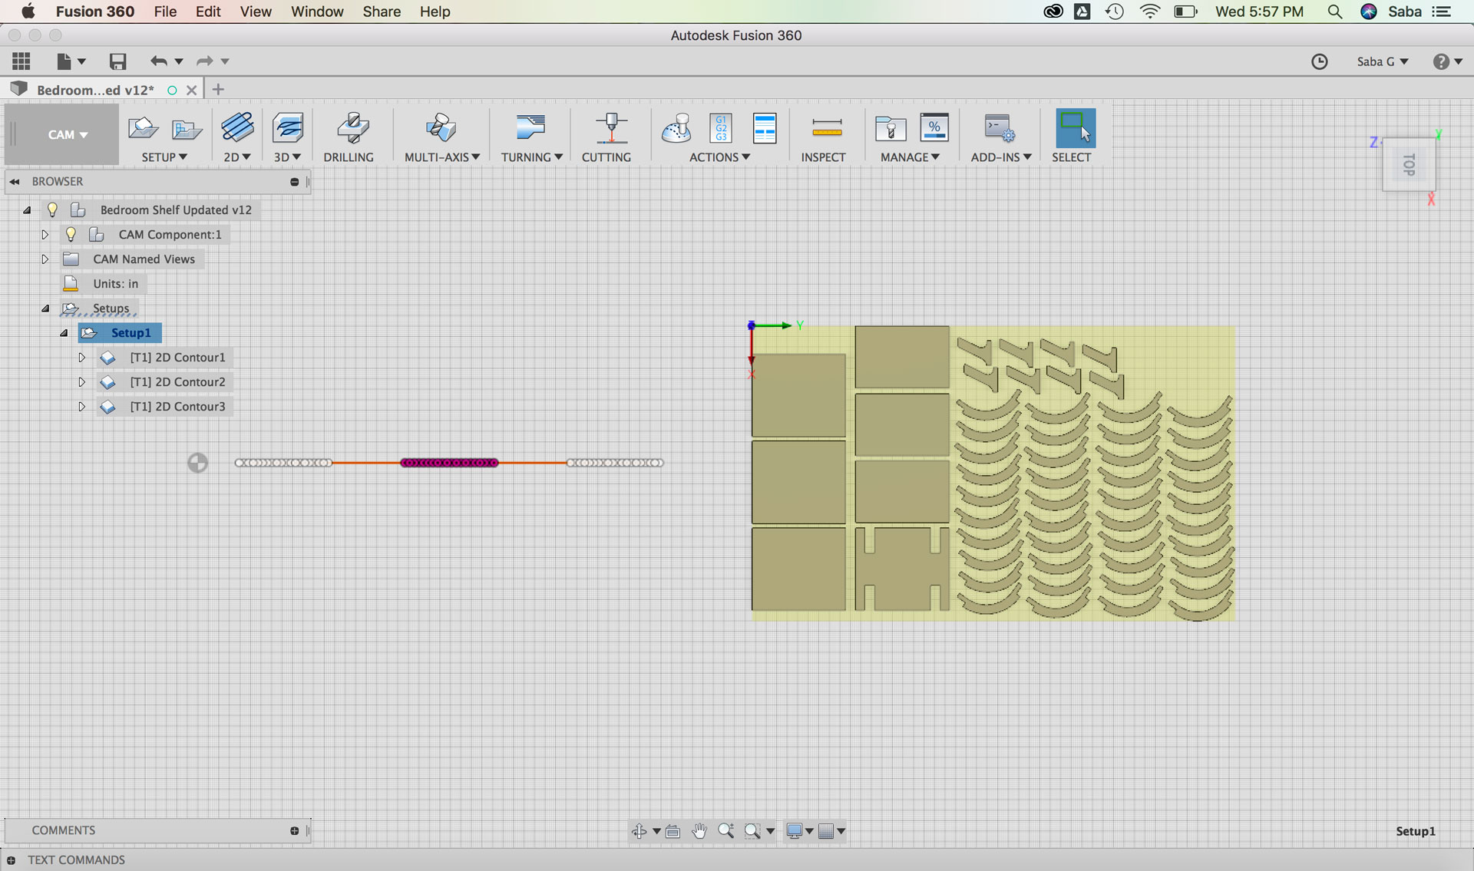This screenshot has width=1474, height=871.
Task: Expand the 2D Contour1 operation
Action: click(81, 358)
